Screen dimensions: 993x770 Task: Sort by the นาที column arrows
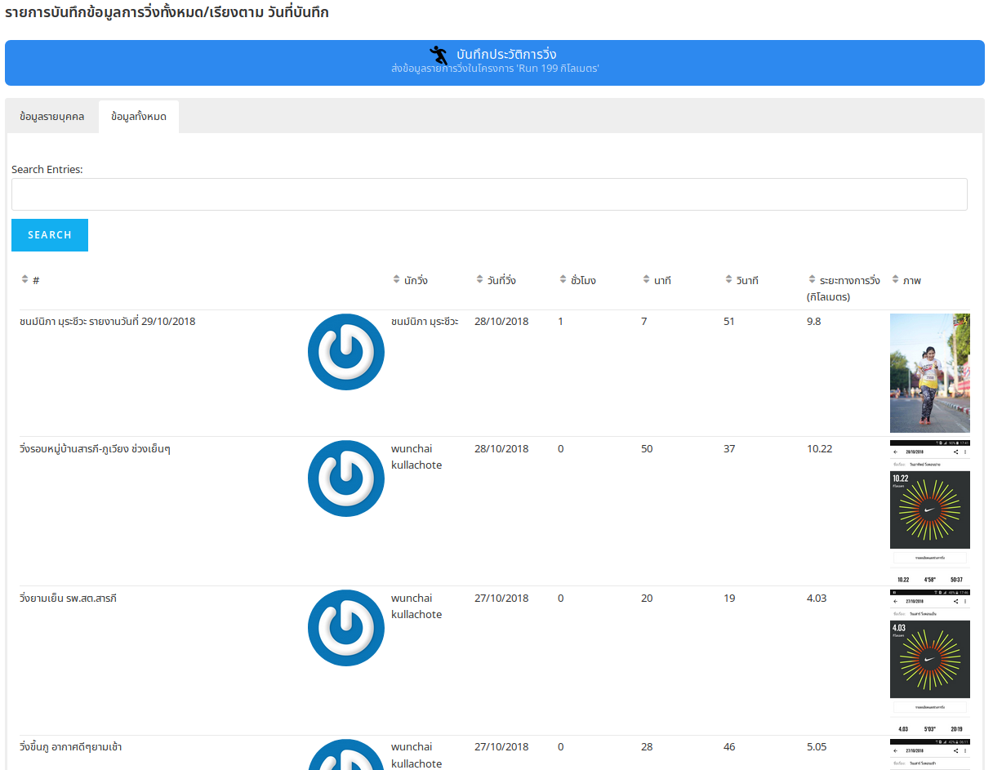click(647, 280)
